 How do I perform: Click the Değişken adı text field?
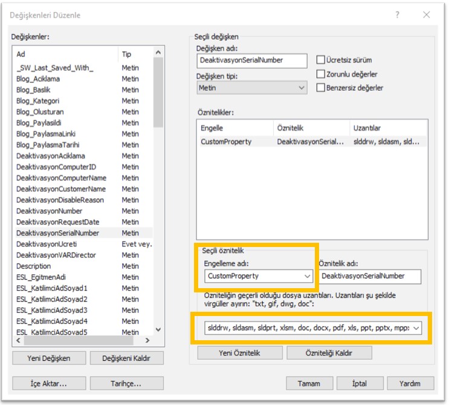(x=252, y=61)
